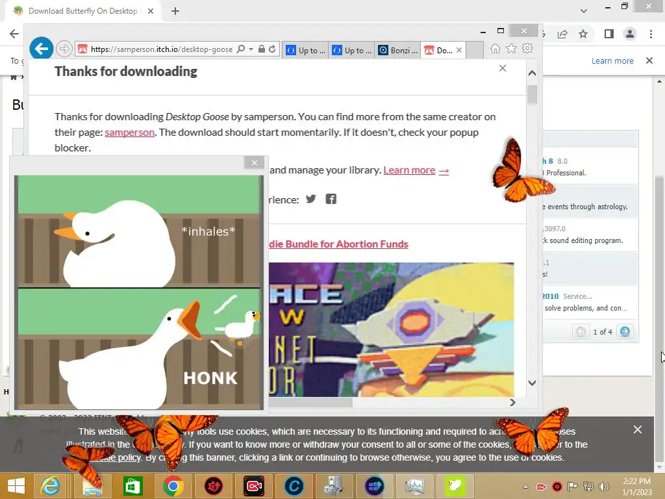The image size is (665, 499).
Task: Open IE tools gear menu
Action: 527,49
